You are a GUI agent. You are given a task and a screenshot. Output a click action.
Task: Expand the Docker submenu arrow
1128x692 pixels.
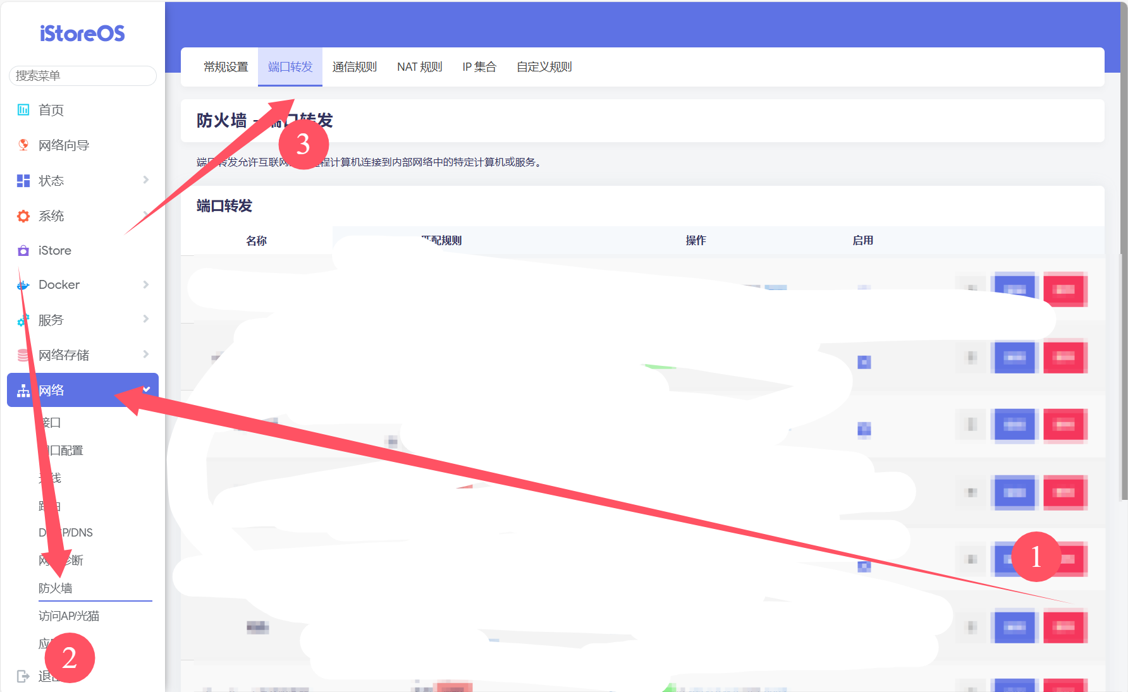[146, 284]
